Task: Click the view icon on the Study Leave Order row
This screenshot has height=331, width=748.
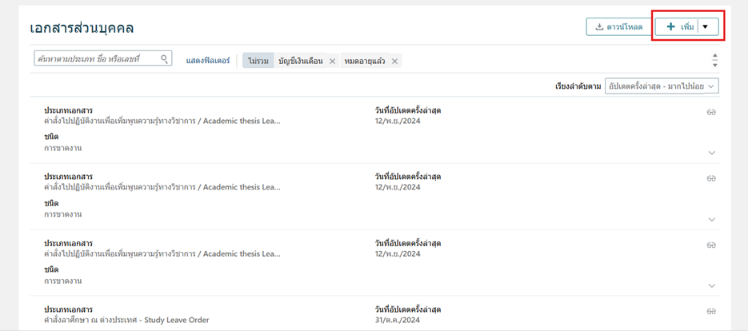Action: tap(710, 311)
